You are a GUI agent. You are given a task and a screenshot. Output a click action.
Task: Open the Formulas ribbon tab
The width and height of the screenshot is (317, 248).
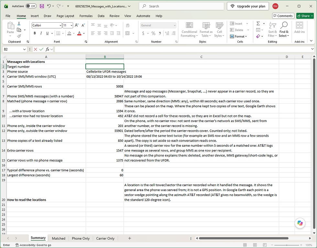point(86,16)
